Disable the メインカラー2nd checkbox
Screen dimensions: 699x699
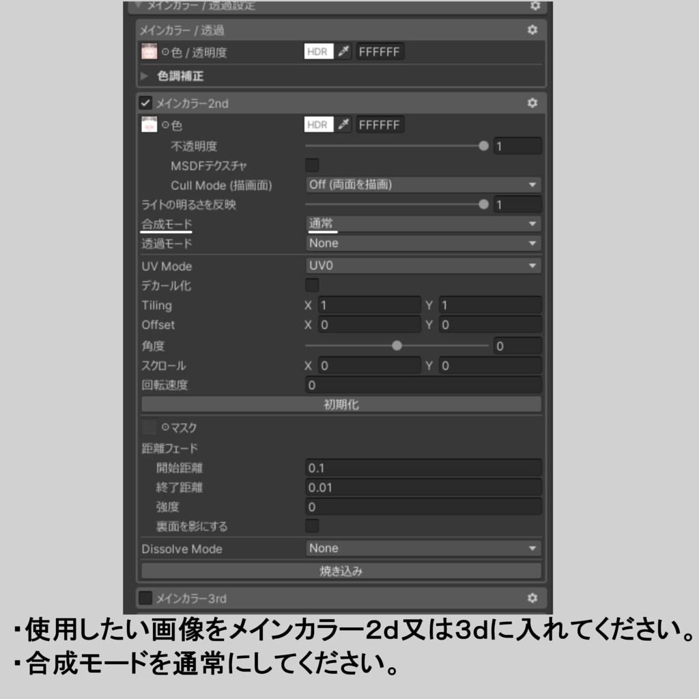tap(145, 103)
